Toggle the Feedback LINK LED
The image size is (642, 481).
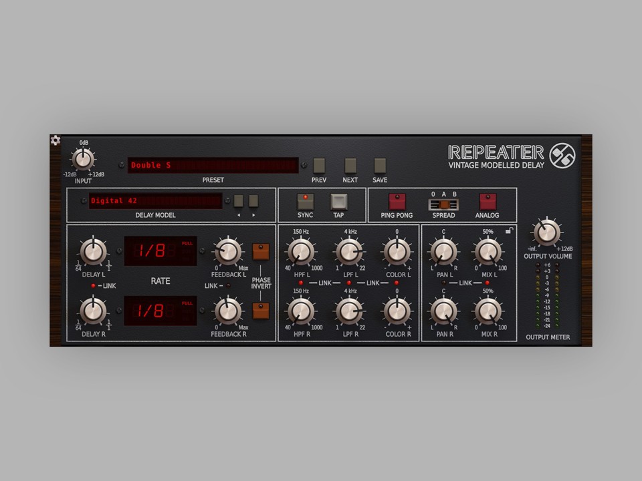(229, 286)
